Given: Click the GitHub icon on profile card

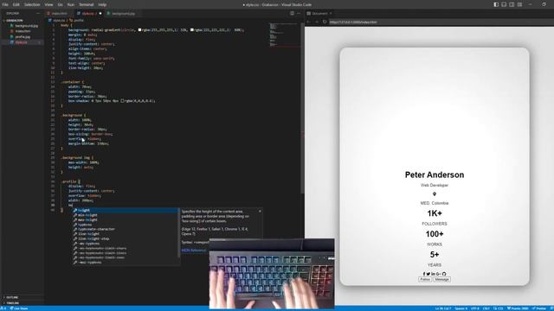Looking at the screenshot, I should [x=444, y=274].
